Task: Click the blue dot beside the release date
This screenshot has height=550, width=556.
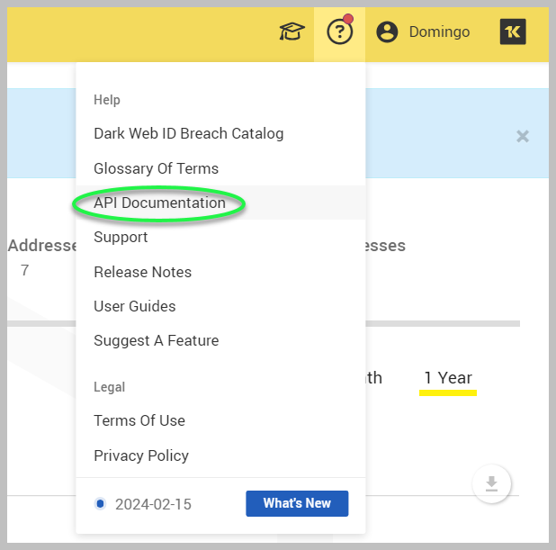Action: 101,504
